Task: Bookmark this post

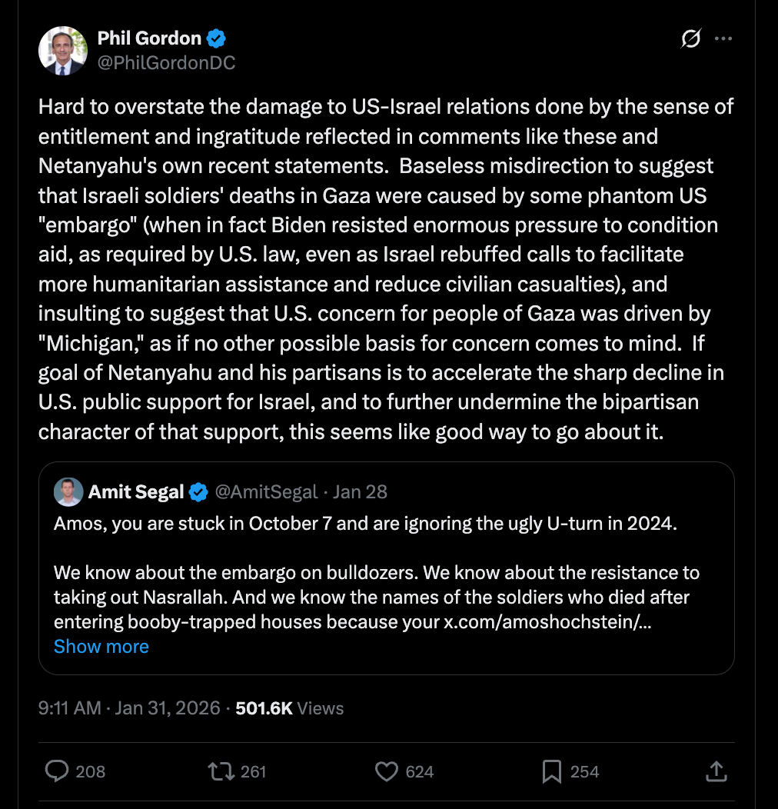Action: pos(551,771)
